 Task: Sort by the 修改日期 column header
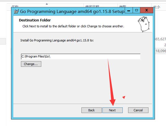point(92,6)
